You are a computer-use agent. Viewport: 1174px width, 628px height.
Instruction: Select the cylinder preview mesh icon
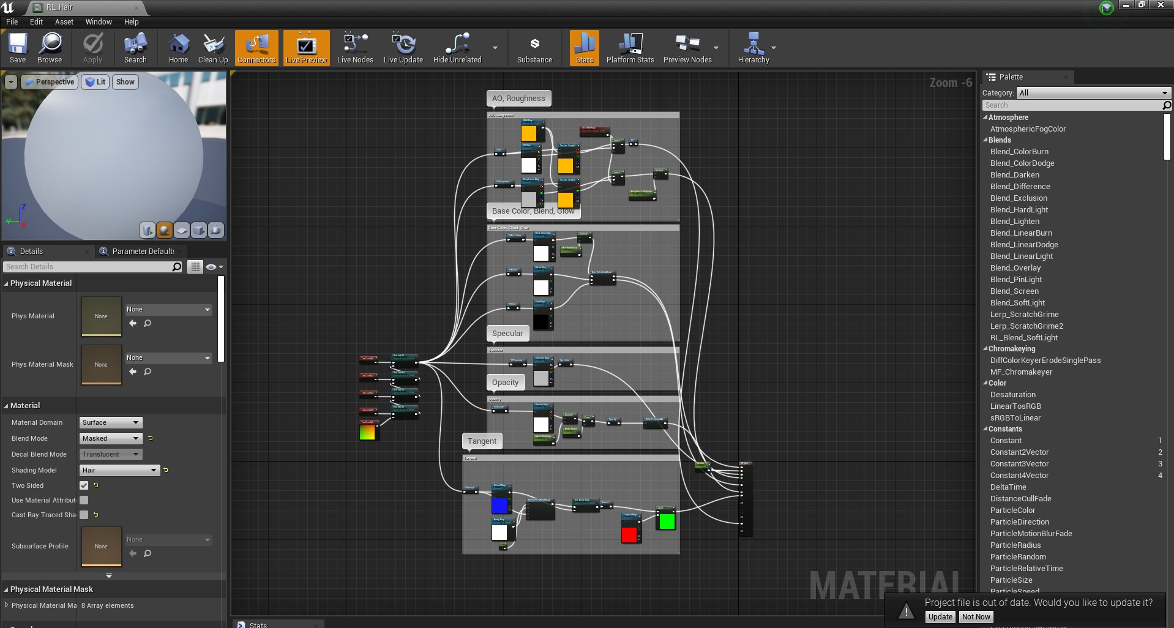point(147,230)
